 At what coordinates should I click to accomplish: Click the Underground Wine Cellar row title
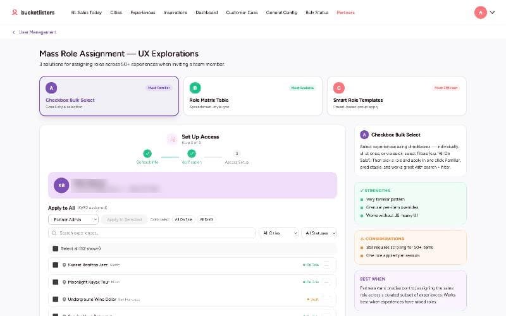92,299
